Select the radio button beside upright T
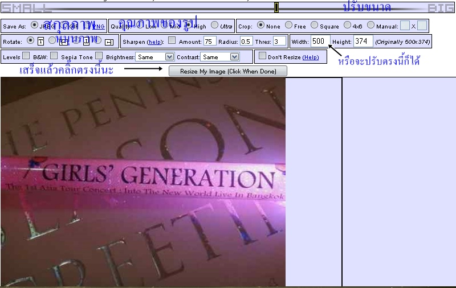456x288 pixels. 30,40
